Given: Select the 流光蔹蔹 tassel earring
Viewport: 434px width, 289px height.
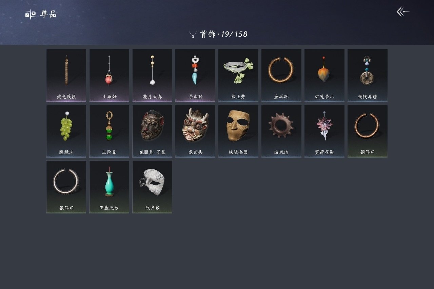Looking at the screenshot, I should [x=66, y=75].
